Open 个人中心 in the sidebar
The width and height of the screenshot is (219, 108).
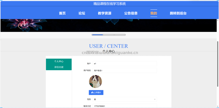59,61
